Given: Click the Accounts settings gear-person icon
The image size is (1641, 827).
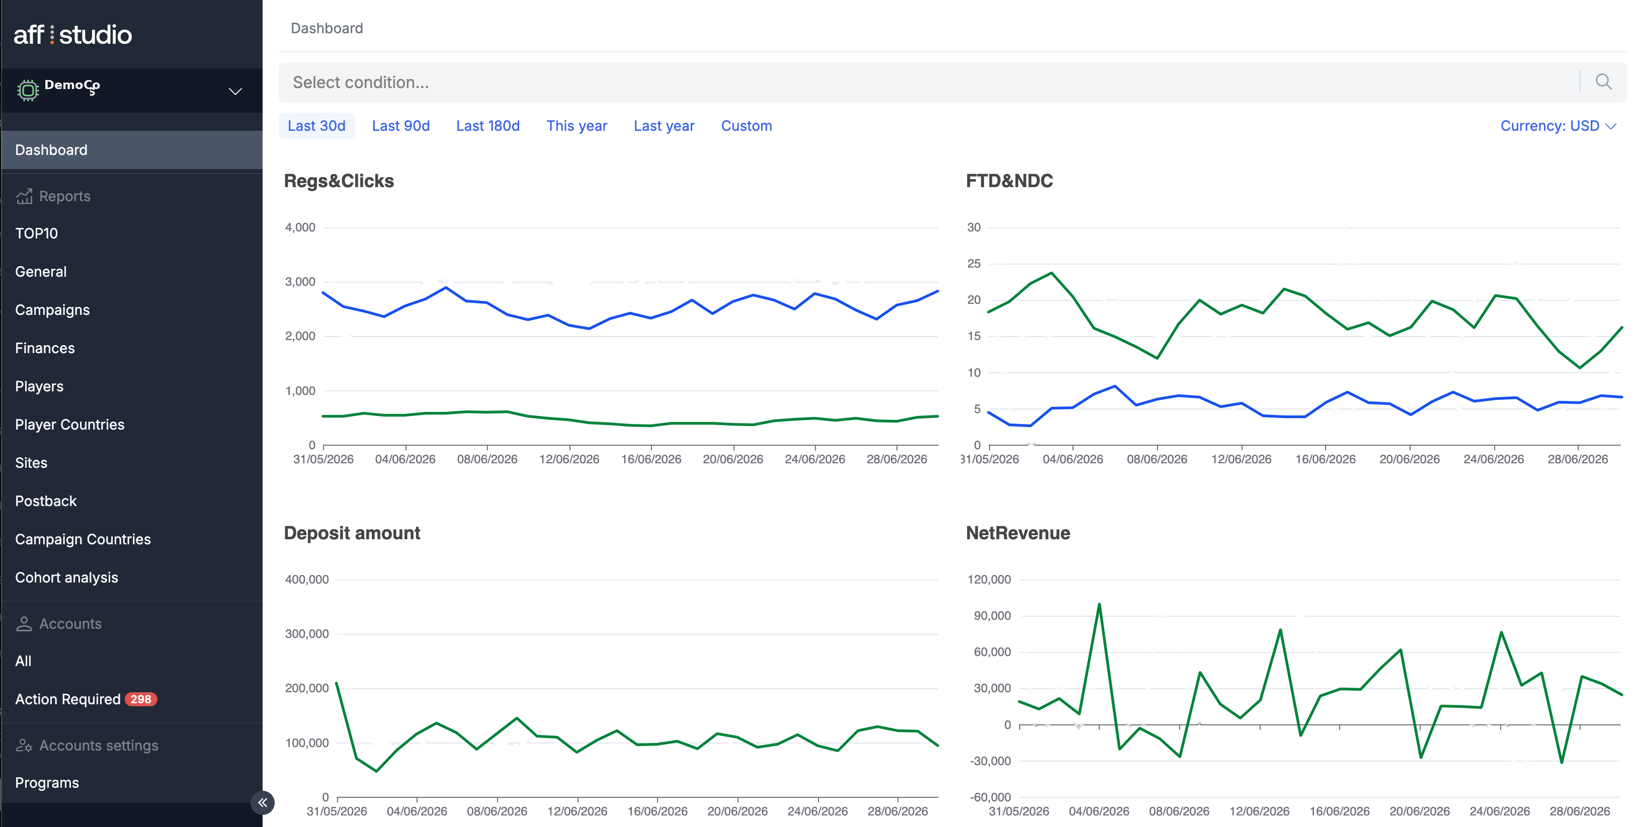Looking at the screenshot, I should [24, 746].
